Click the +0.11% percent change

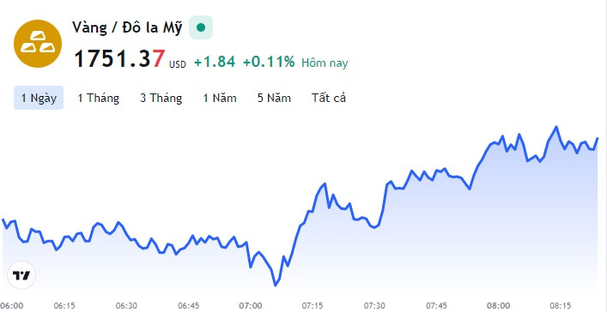point(269,62)
